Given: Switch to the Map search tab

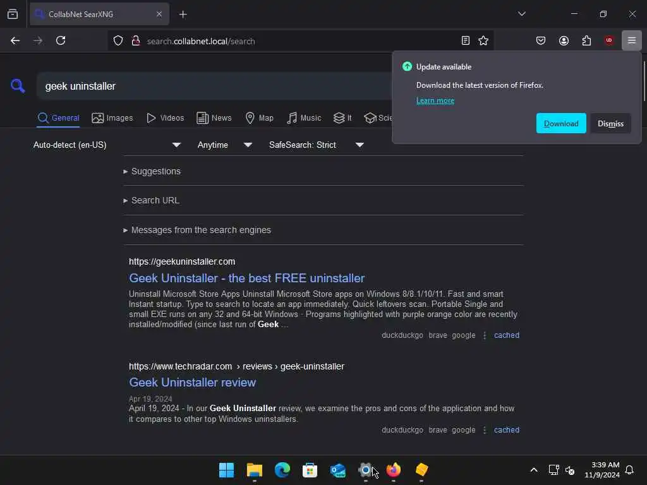Looking at the screenshot, I should (259, 118).
